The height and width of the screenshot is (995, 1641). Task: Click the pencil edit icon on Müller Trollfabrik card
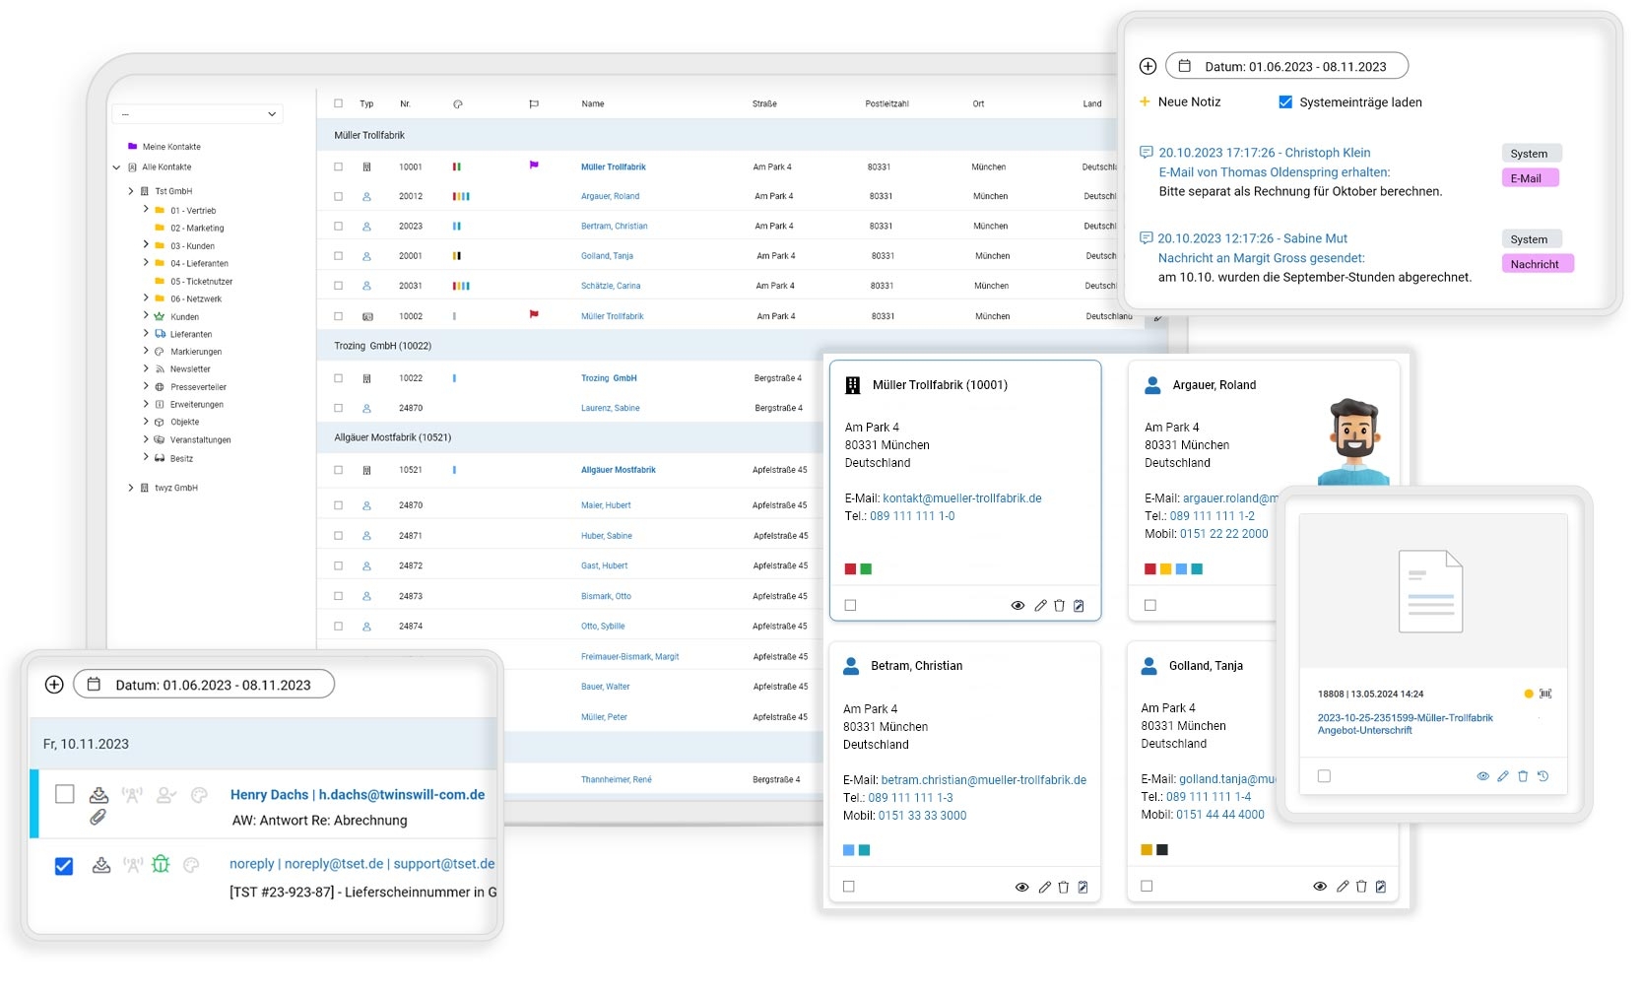1040,606
